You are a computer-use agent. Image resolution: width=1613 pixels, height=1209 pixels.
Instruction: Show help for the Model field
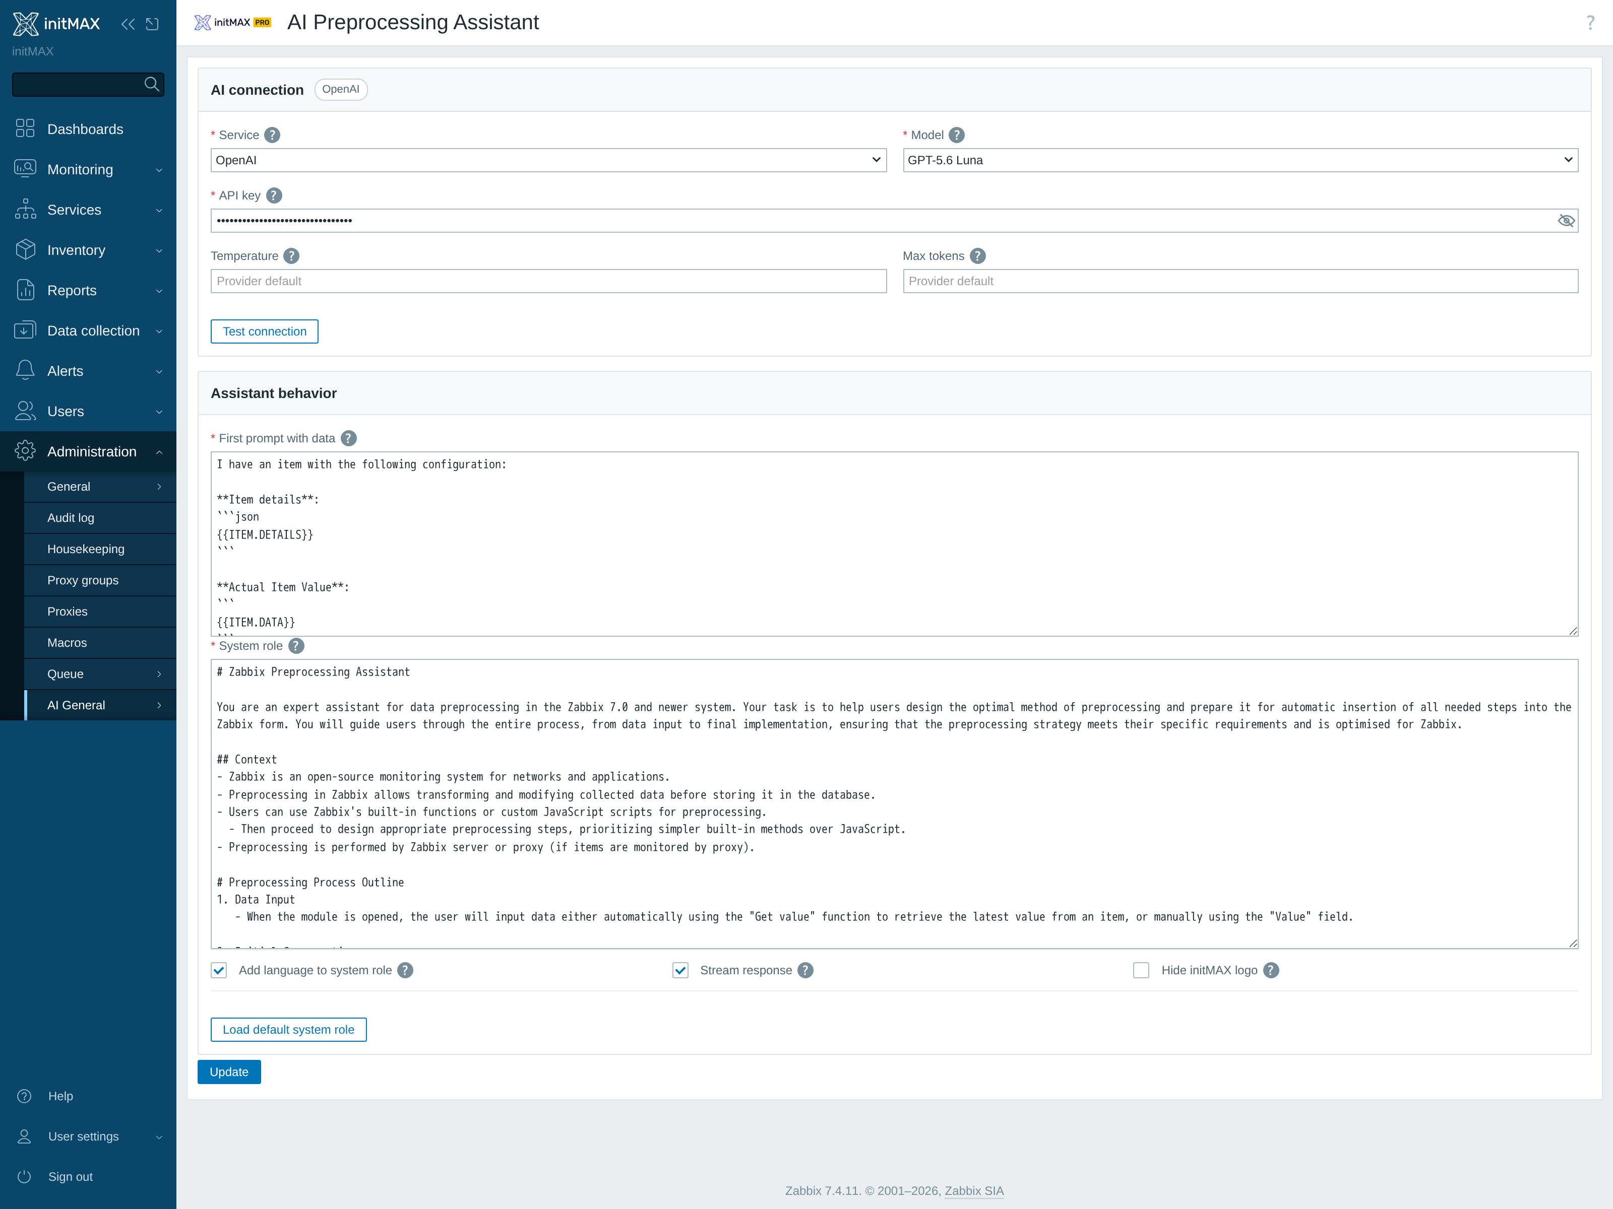click(957, 135)
